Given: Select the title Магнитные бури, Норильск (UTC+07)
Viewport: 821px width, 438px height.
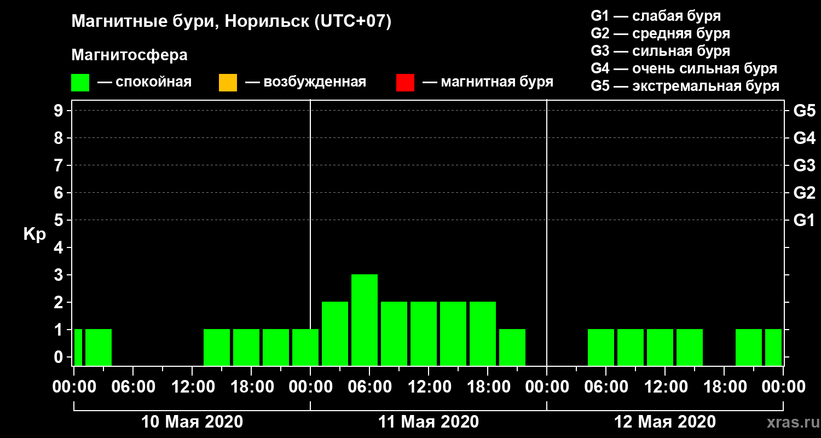Looking at the screenshot, I should [232, 22].
